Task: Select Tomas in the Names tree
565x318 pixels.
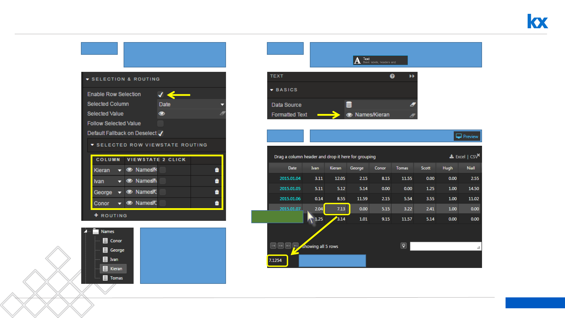Action: point(116,278)
